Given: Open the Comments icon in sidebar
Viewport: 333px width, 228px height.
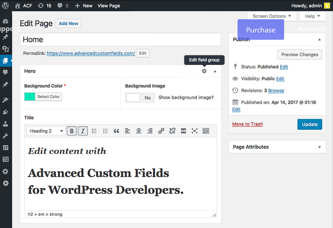Looking at the screenshot, I should [5, 73].
